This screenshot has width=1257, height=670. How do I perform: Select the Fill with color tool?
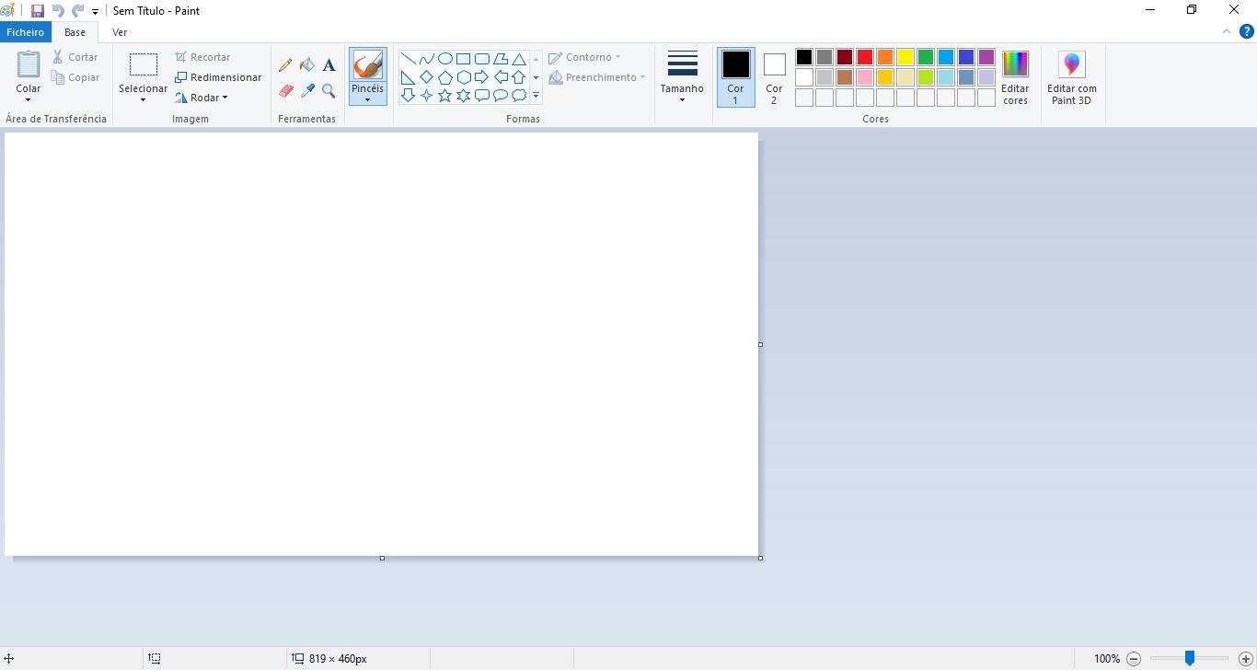[307, 64]
